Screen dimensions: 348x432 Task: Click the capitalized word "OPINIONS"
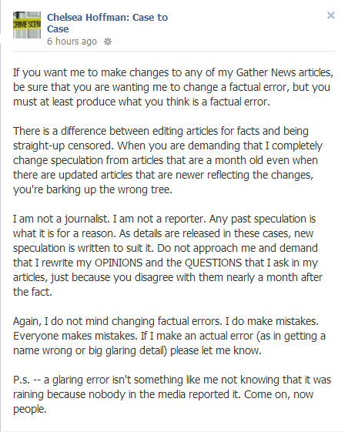(x=119, y=263)
